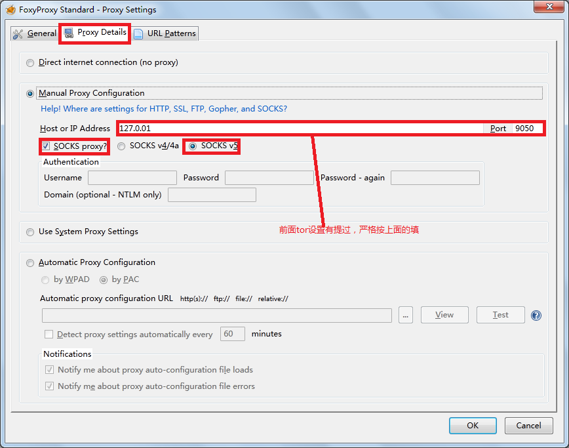Viewport: 569px width, 448px height.
Task: Click the View button
Action: 444,315
